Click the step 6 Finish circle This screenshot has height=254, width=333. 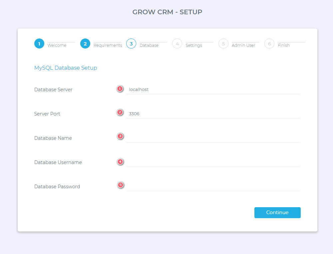click(x=269, y=43)
